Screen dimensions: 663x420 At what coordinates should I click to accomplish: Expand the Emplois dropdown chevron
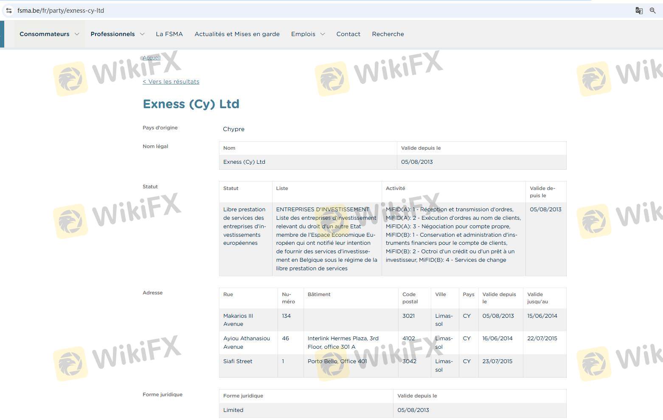click(323, 34)
